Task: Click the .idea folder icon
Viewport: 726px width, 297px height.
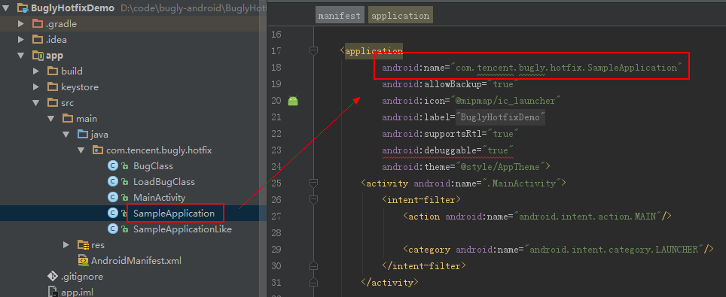Action: (x=38, y=39)
